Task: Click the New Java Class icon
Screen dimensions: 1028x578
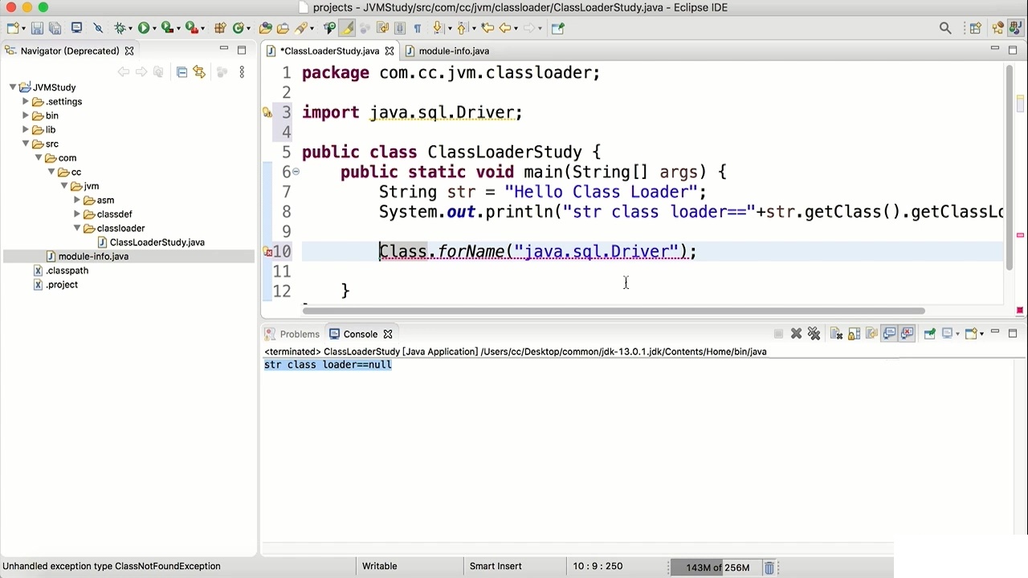Action: tap(239, 28)
